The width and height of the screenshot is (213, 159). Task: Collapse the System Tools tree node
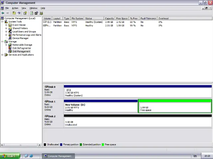2,22
